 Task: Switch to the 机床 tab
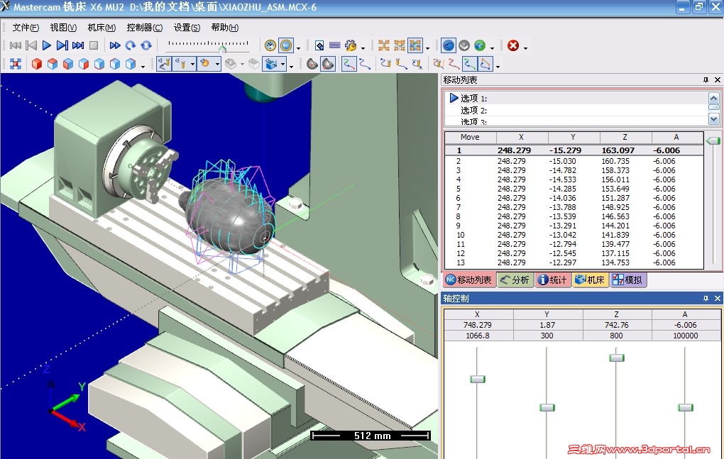(x=590, y=280)
